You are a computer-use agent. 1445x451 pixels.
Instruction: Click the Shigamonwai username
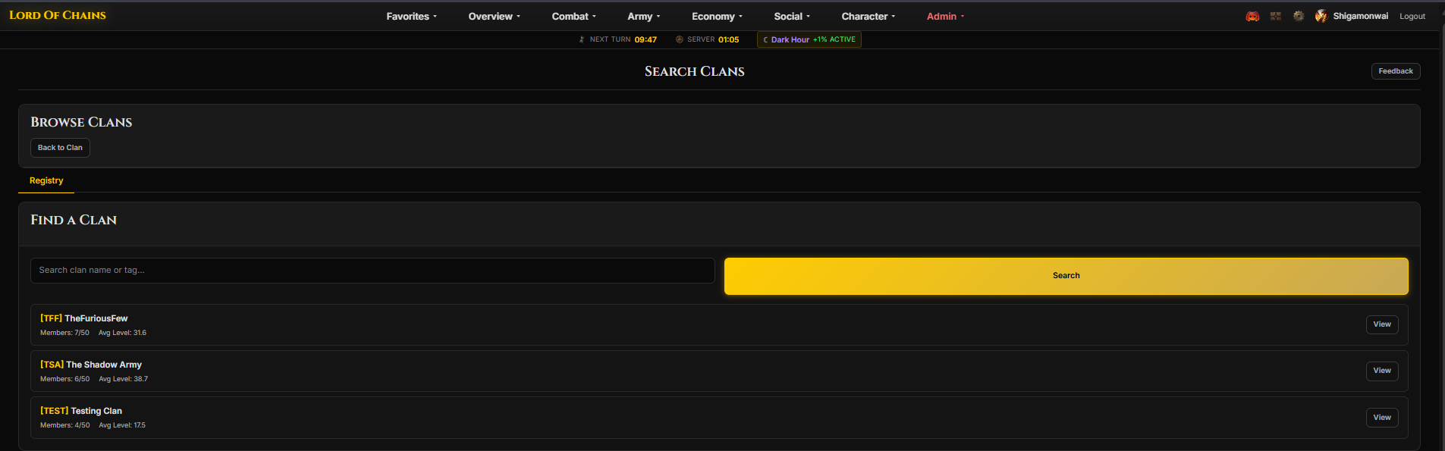(x=1361, y=16)
